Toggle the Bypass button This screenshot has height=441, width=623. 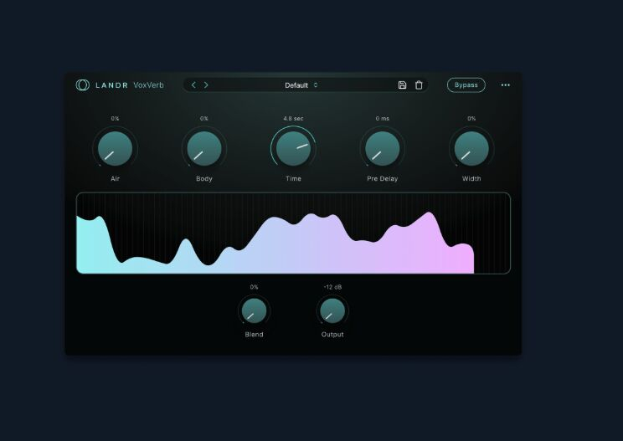(x=466, y=85)
